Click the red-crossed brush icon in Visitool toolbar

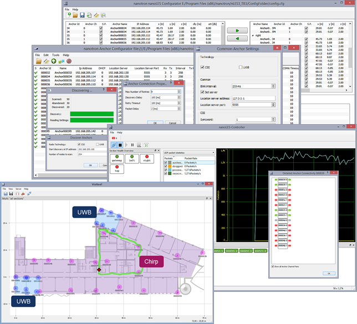(x=23, y=194)
